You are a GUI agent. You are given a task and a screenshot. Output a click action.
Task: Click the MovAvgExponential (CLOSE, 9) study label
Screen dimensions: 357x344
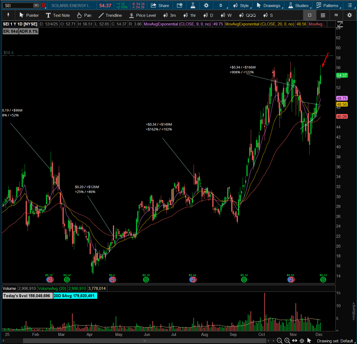[177, 24]
